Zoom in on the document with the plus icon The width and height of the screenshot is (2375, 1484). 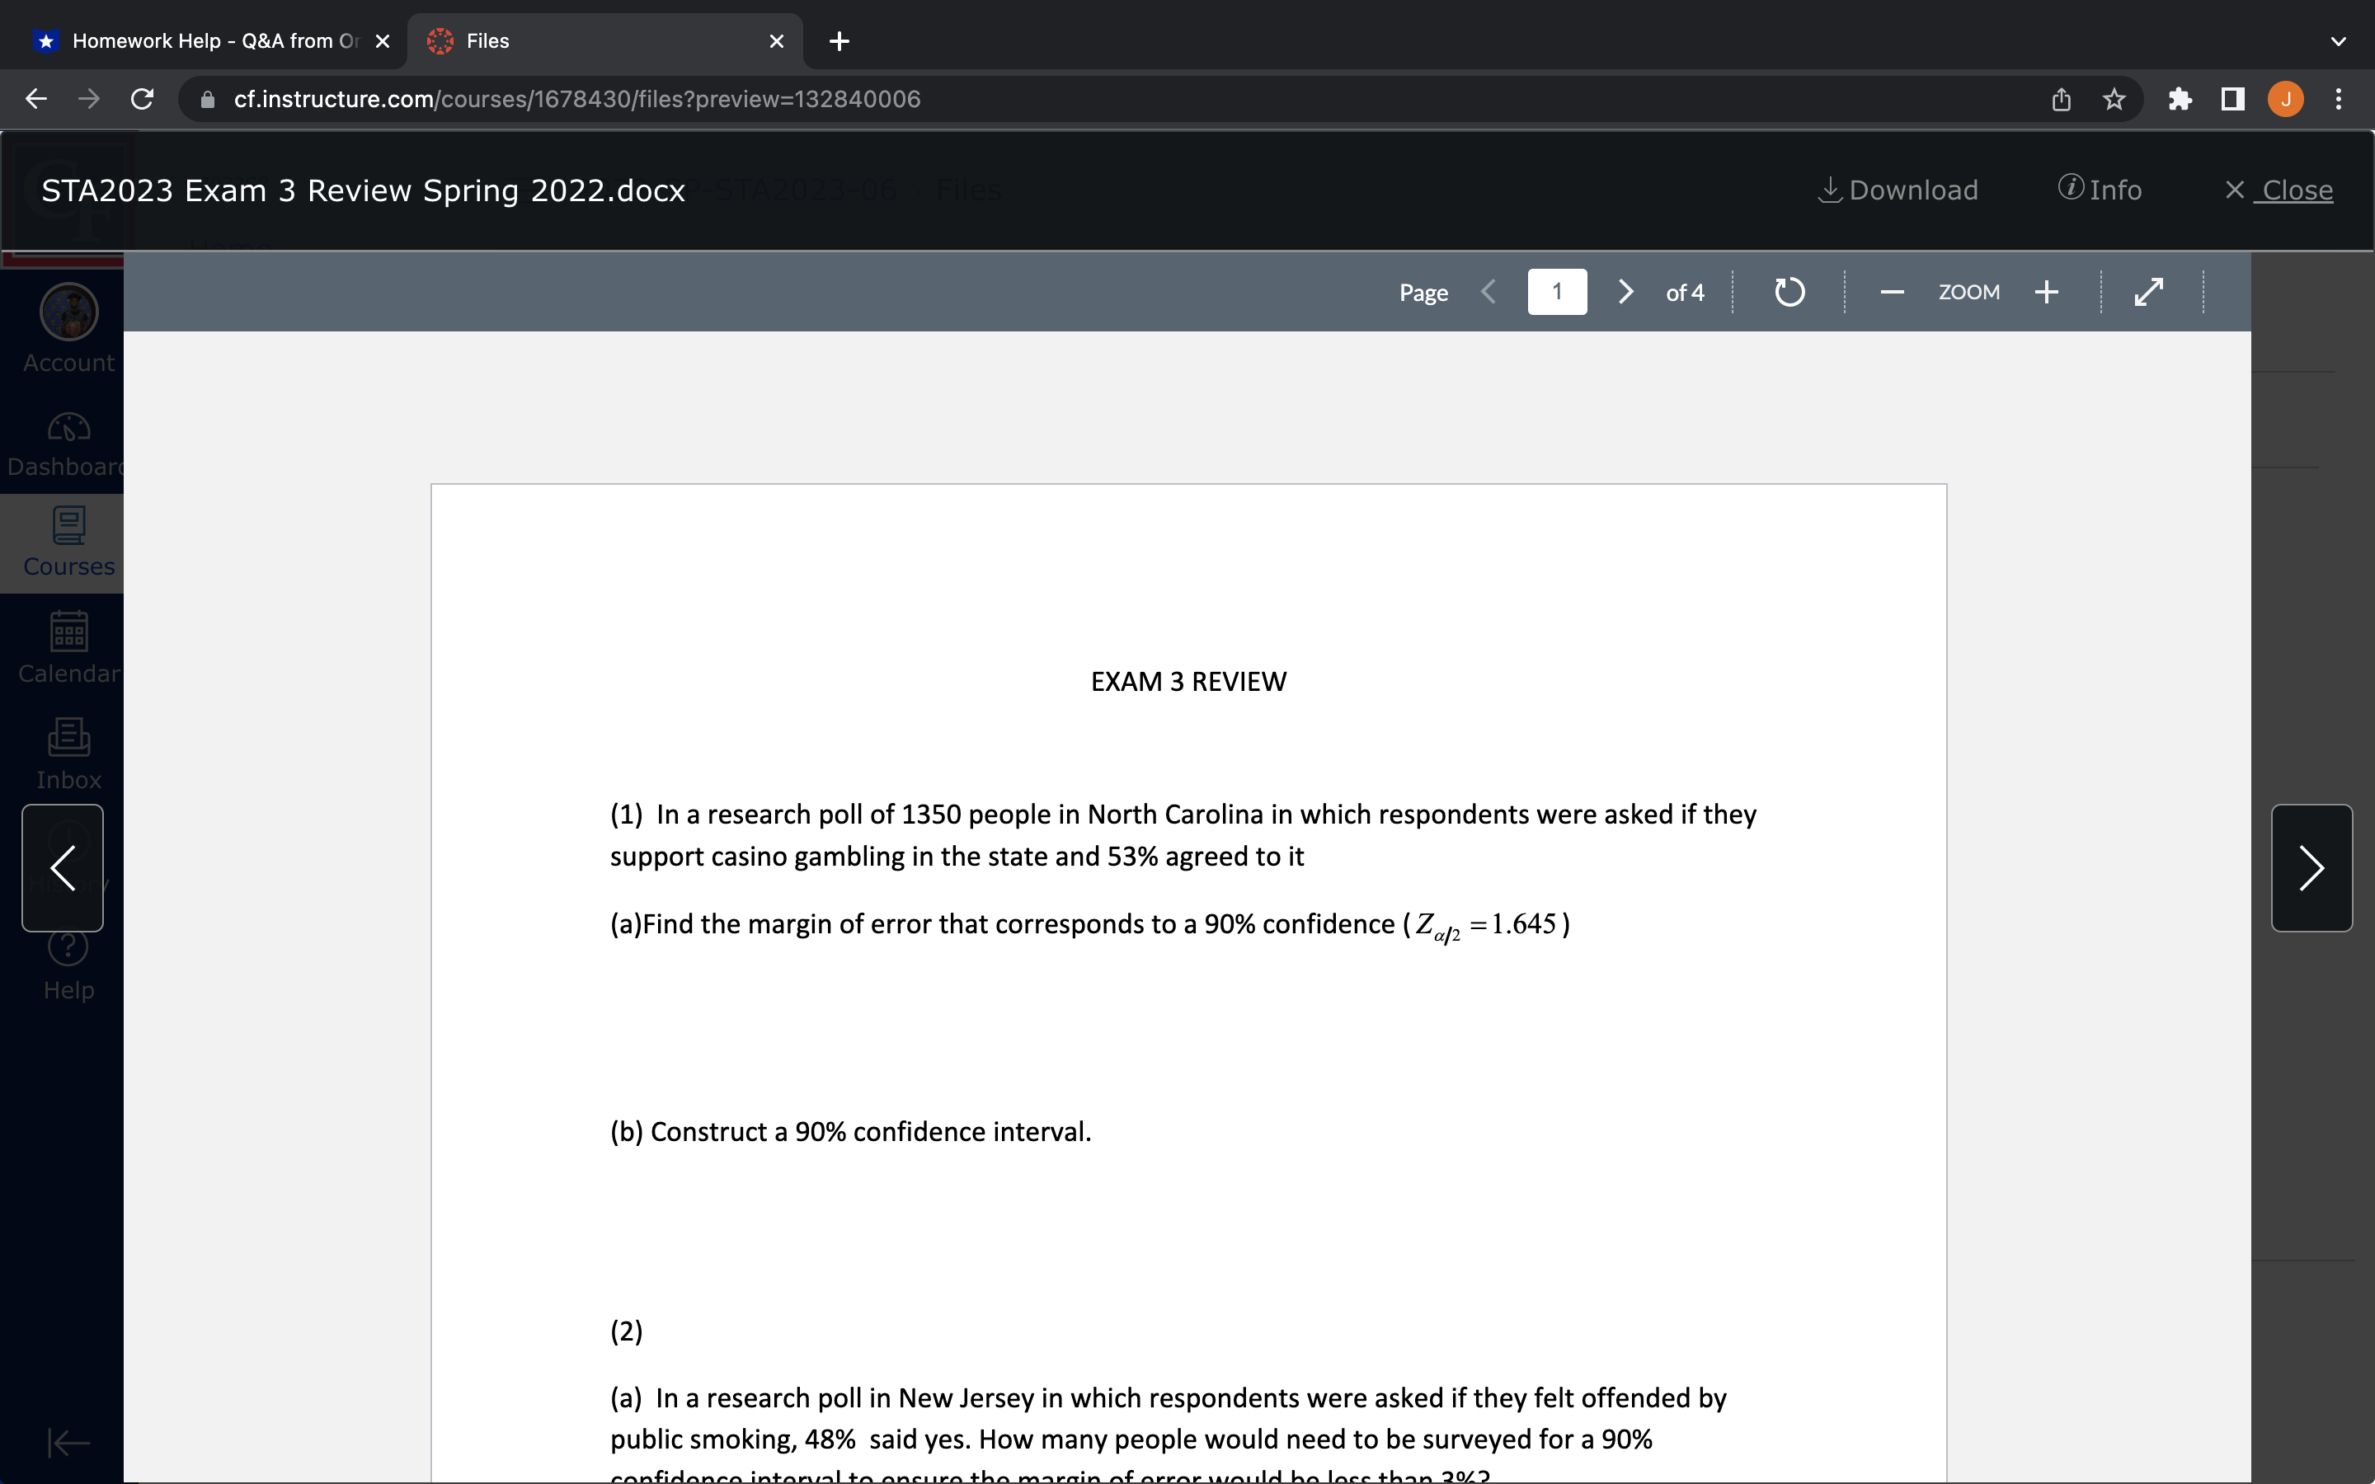point(2046,292)
